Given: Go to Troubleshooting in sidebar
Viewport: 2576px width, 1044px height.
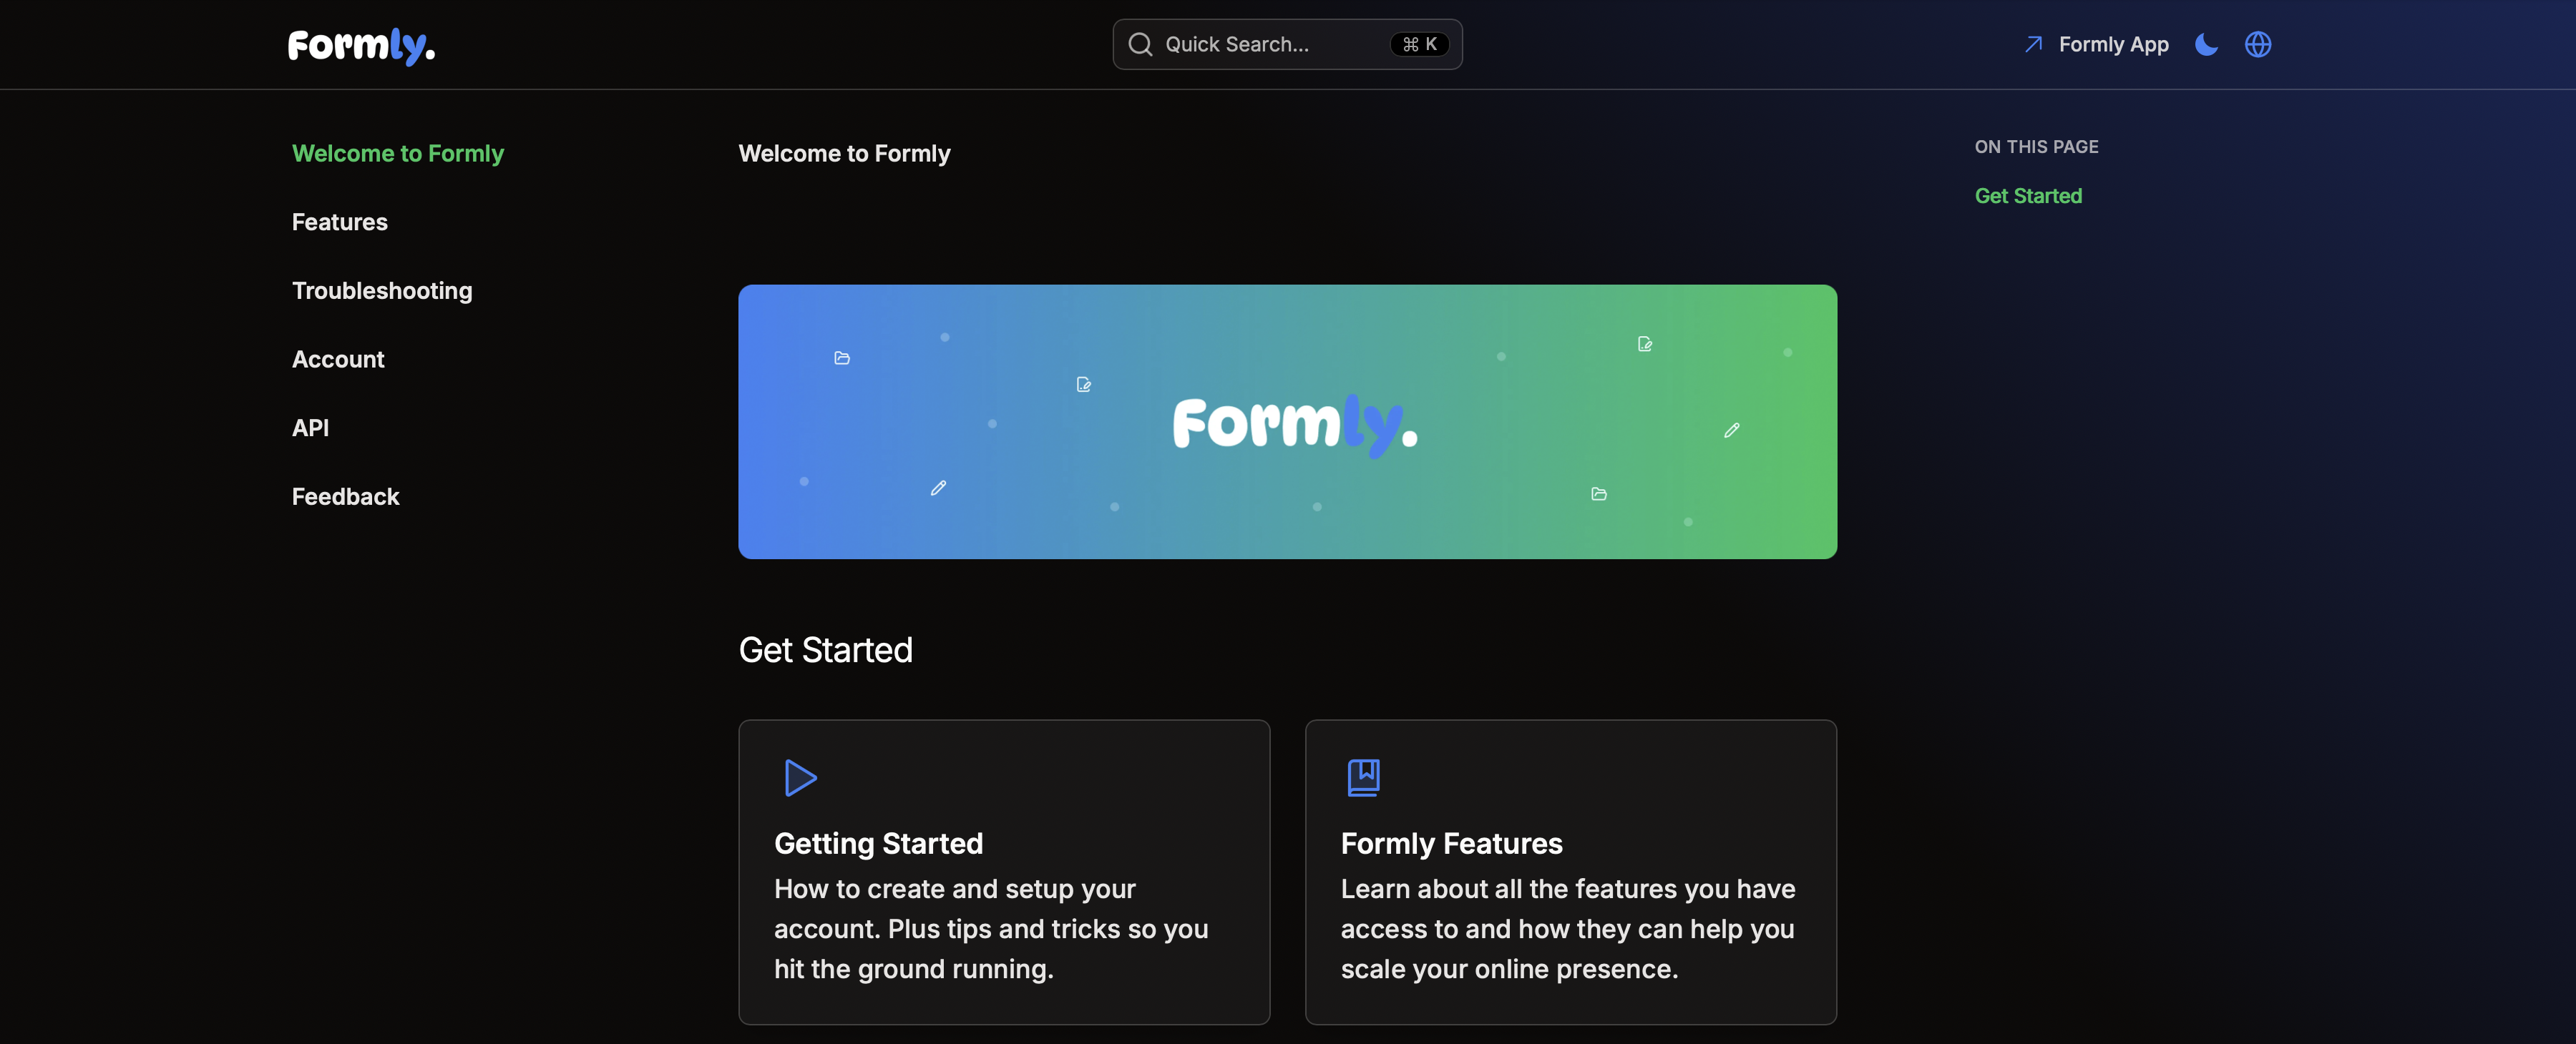Looking at the screenshot, I should 382,291.
